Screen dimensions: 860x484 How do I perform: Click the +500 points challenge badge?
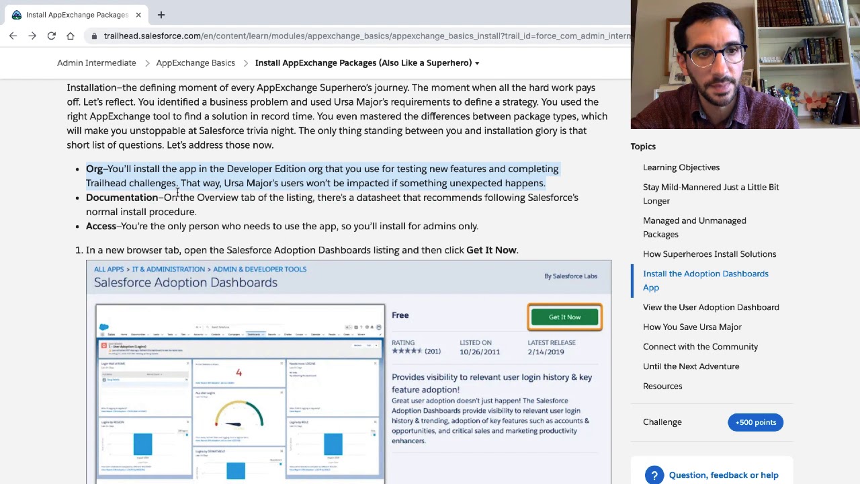(755, 422)
